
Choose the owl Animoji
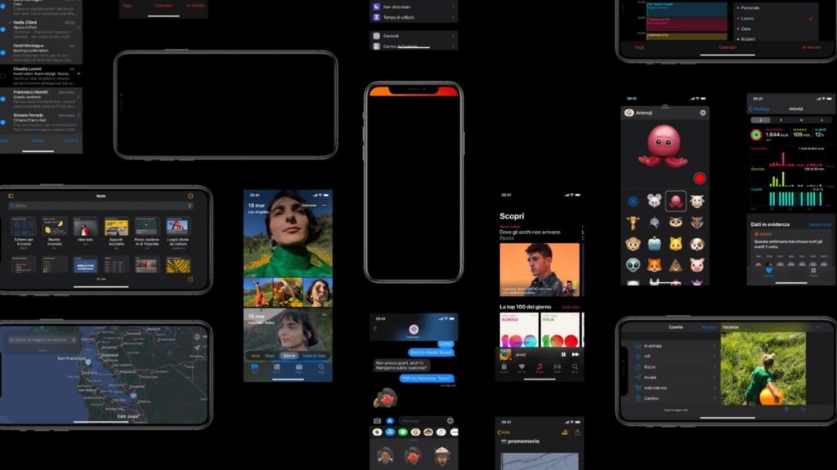coord(676,222)
